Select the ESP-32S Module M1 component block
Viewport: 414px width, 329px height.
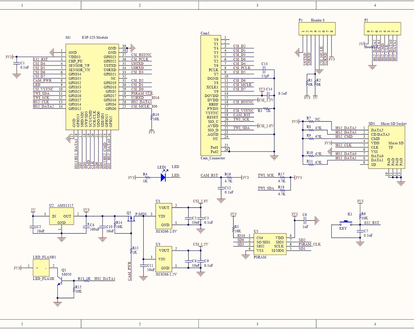click(x=92, y=87)
